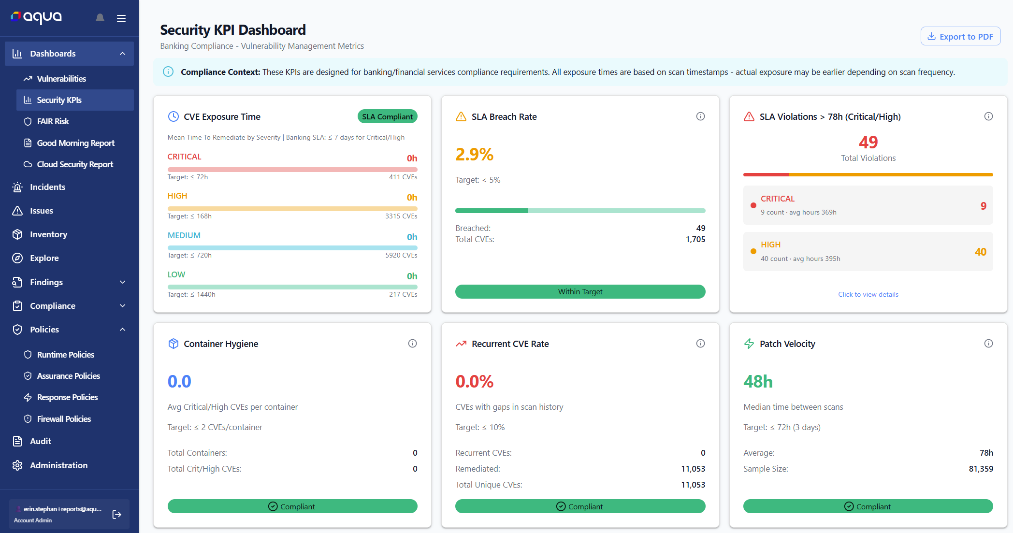Open Cloud Security Report

[75, 164]
